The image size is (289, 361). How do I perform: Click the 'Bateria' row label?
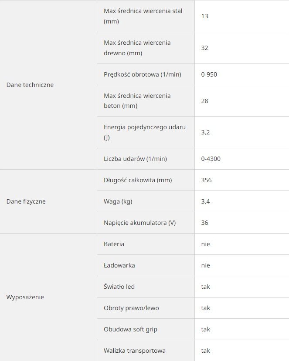(x=114, y=244)
